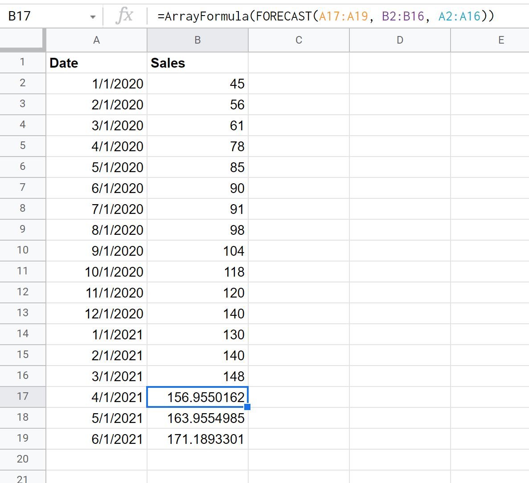529x483 pixels.
Task: Click cell with date 4/1/2021
Action: pos(97,397)
